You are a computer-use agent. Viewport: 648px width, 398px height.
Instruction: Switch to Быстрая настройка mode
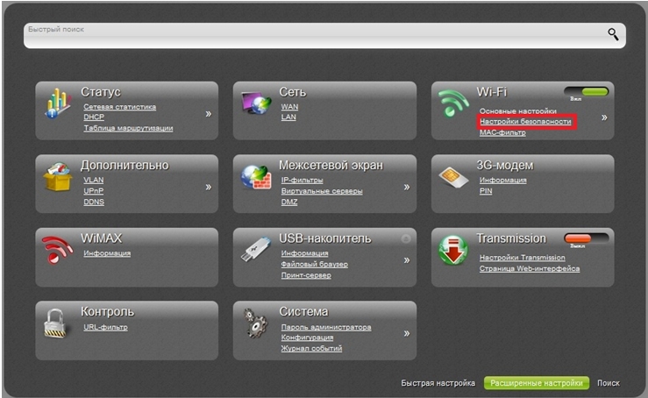[438, 383]
